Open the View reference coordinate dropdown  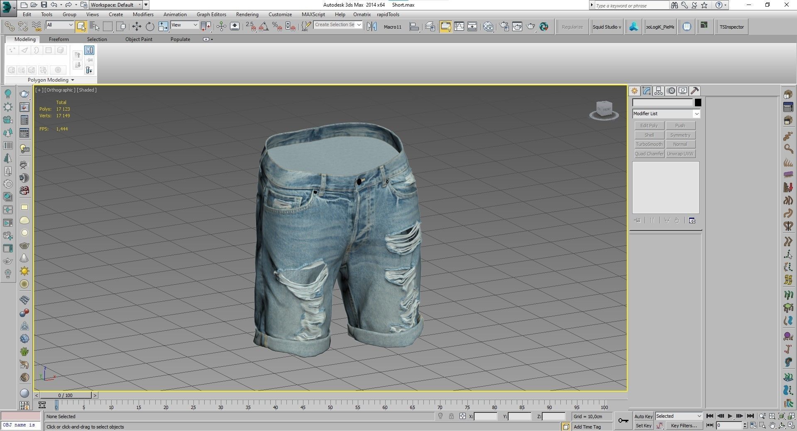184,25
